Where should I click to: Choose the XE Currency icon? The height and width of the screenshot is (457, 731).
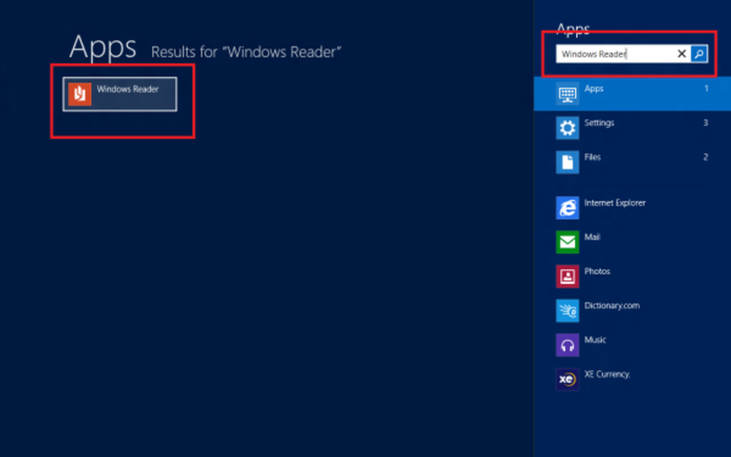[x=567, y=379]
